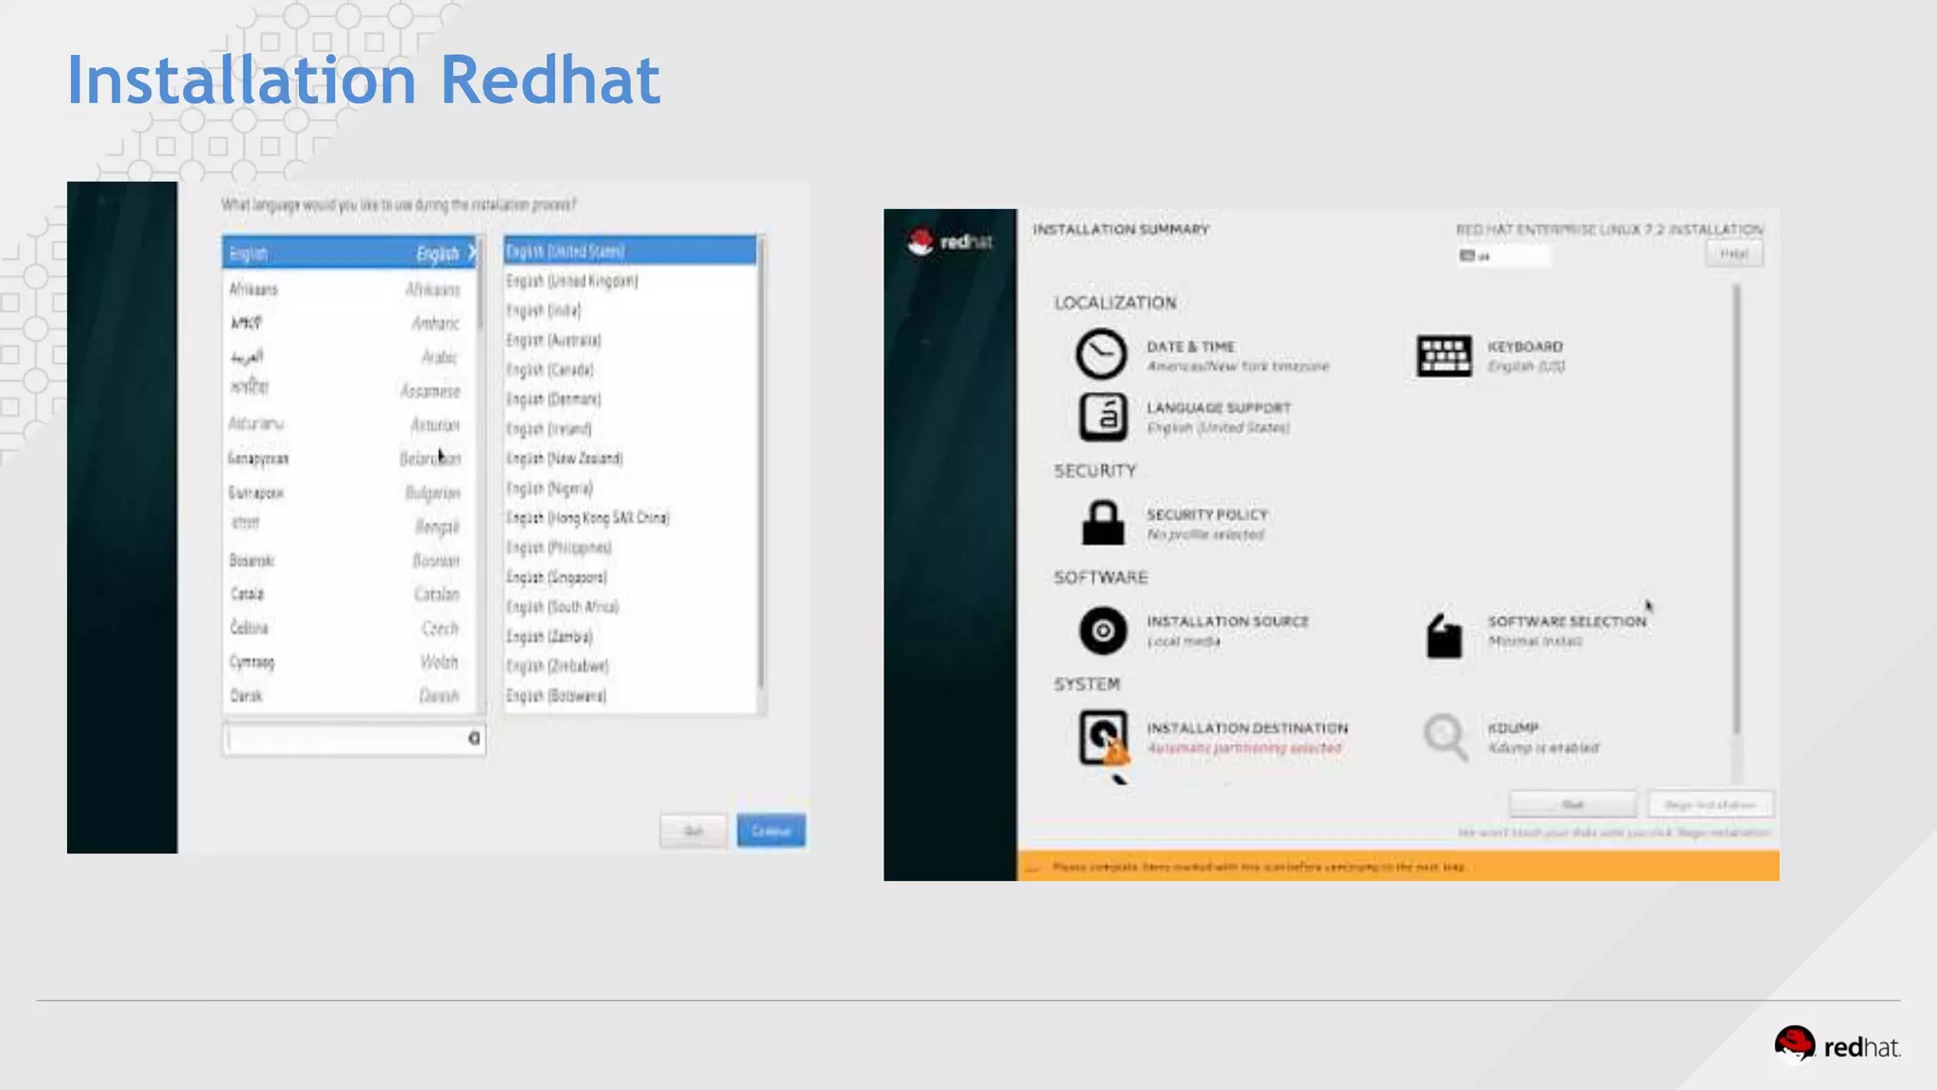The width and height of the screenshot is (1937, 1090).
Task: Open Software Selection package icon
Action: (1443, 635)
